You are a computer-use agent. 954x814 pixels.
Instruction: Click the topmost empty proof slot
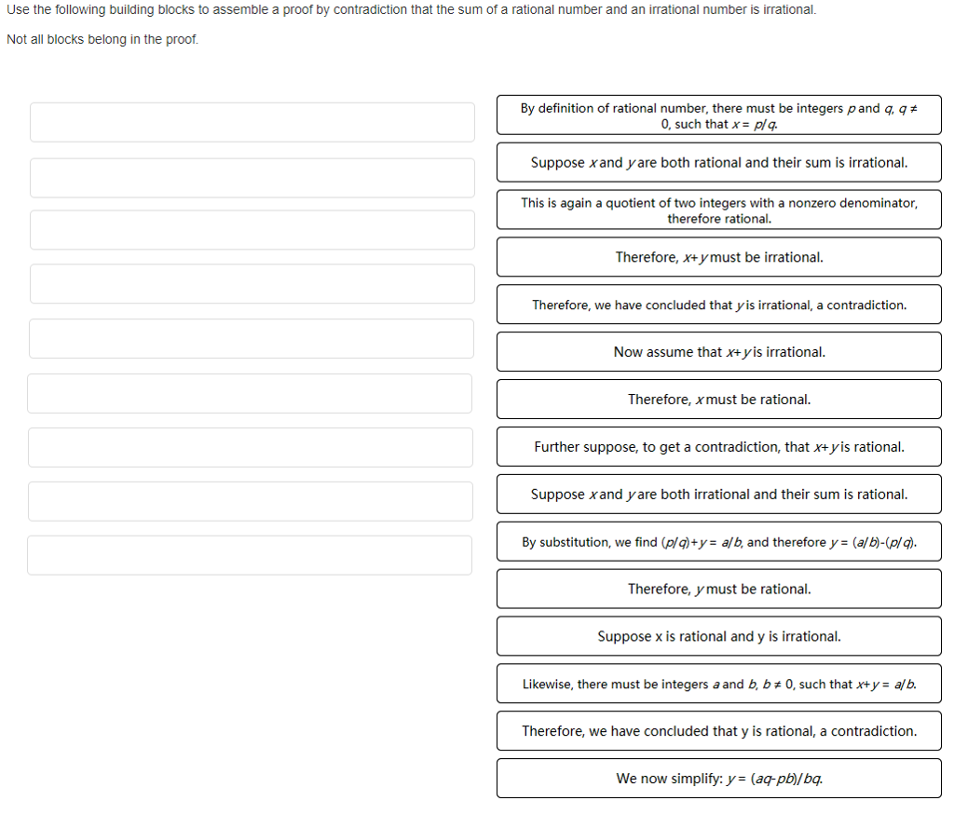(252, 122)
